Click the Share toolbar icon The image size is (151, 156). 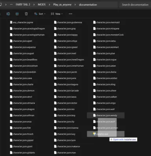tap(17, 14)
